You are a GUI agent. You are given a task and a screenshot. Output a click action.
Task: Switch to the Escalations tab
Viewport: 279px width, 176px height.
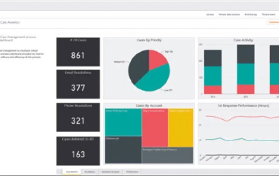pos(90,172)
